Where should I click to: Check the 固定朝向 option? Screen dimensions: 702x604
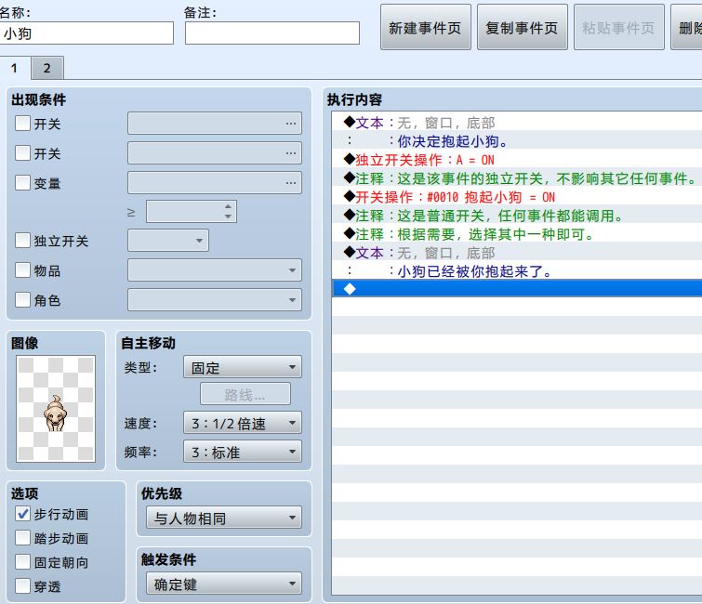(x=22, y=562)
